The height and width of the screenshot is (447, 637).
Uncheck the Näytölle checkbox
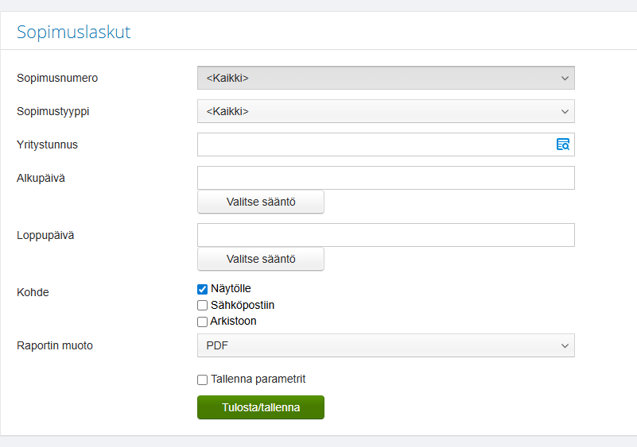(x=202, y=289)
